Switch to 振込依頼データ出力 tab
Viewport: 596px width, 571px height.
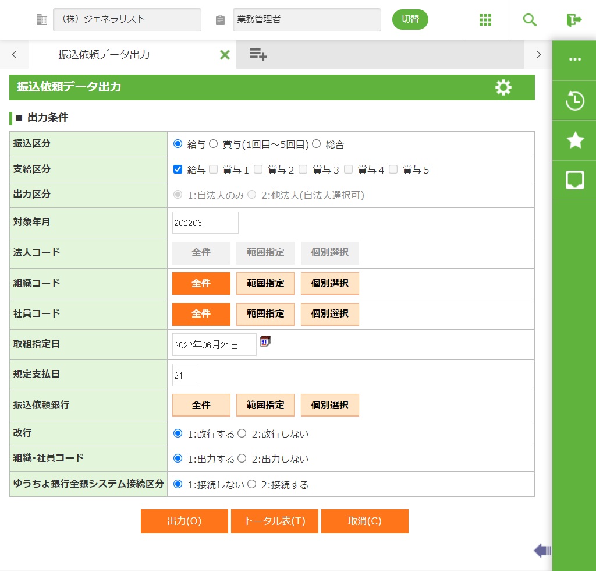click(104, 55)
